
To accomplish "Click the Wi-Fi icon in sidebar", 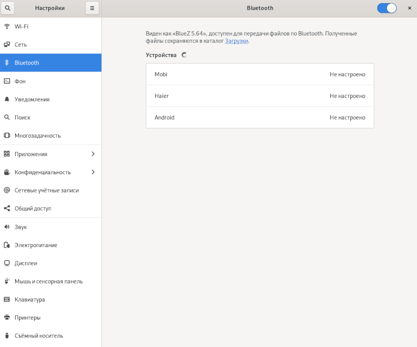I will 7,27.
